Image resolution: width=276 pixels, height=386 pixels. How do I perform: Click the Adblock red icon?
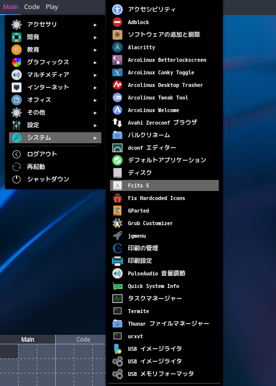click(x=117, y=22)
